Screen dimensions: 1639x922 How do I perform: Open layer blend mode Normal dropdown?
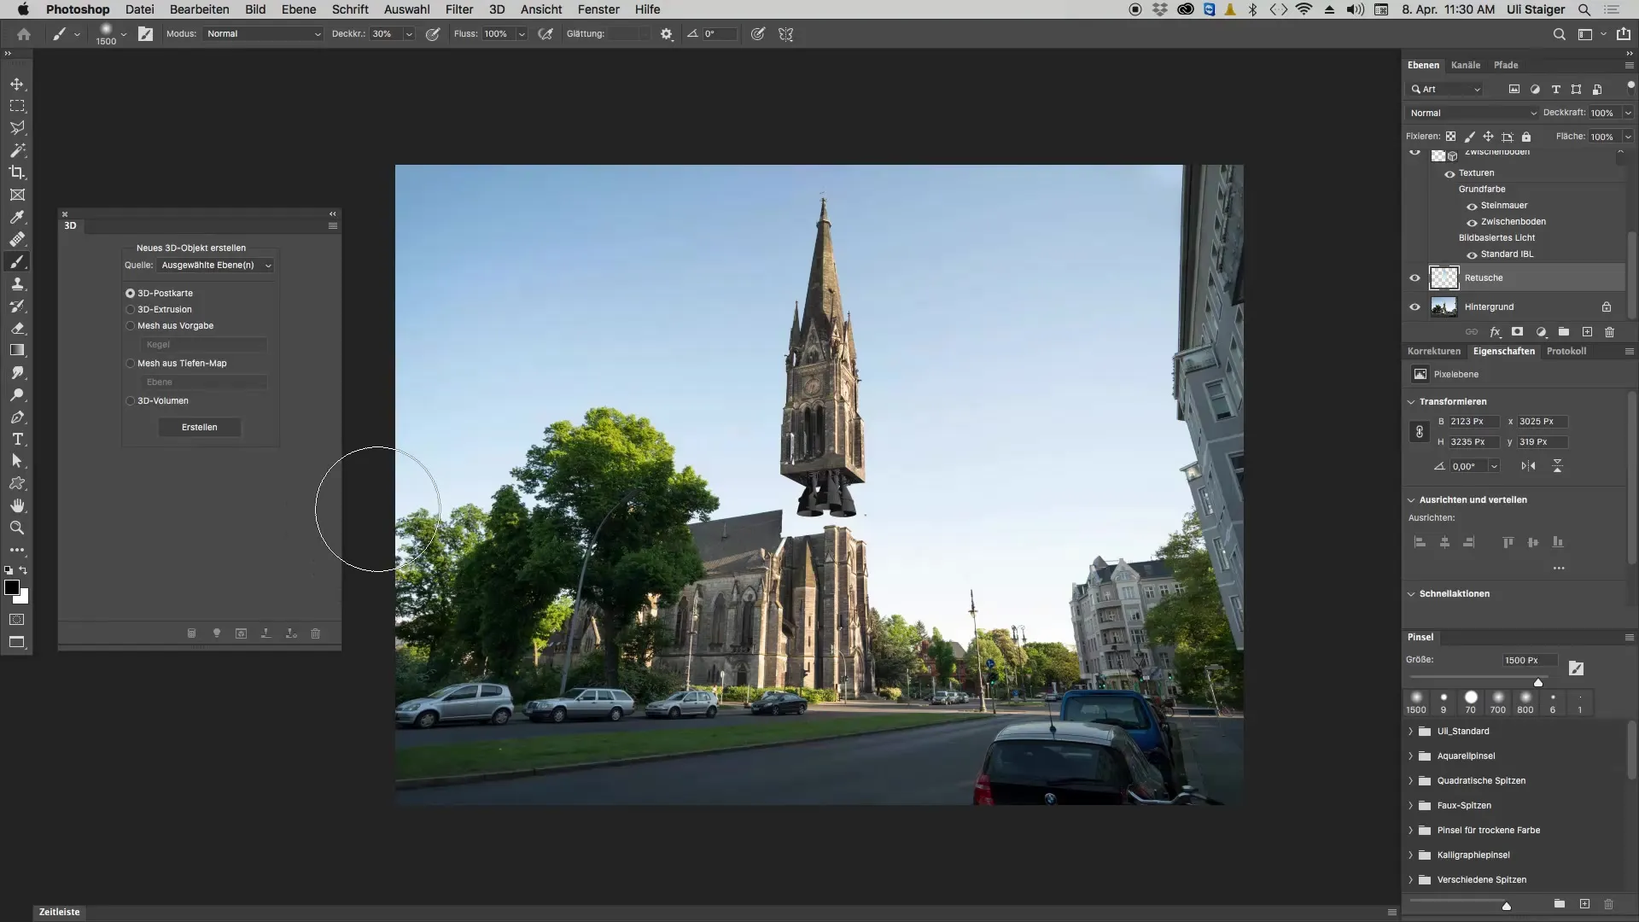(1473, 113)
